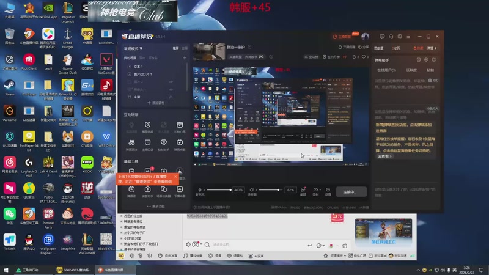The height and width of the screenshot is (275, 489).
Task: Open 播放伴奏 in YY toolbar
Action: click(x=193, y=255)
